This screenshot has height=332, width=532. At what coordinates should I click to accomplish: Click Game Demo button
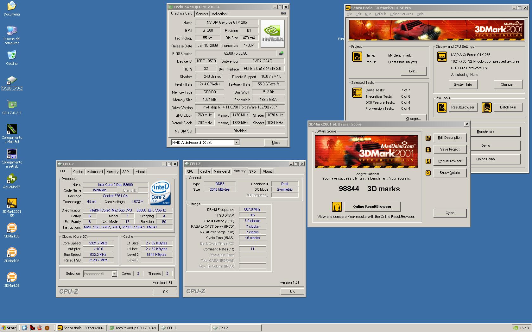495,159
